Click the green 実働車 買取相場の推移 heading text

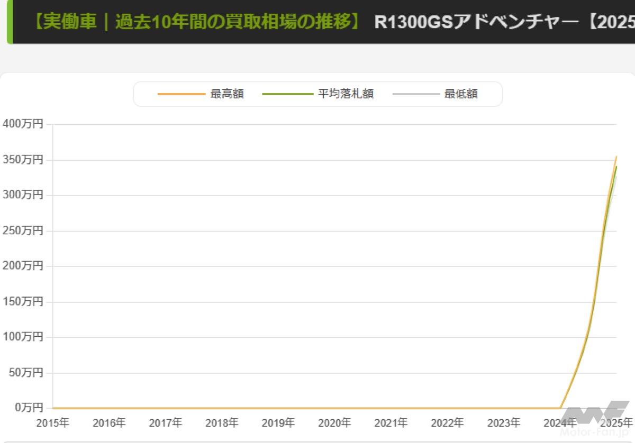(x=197, y=22)
